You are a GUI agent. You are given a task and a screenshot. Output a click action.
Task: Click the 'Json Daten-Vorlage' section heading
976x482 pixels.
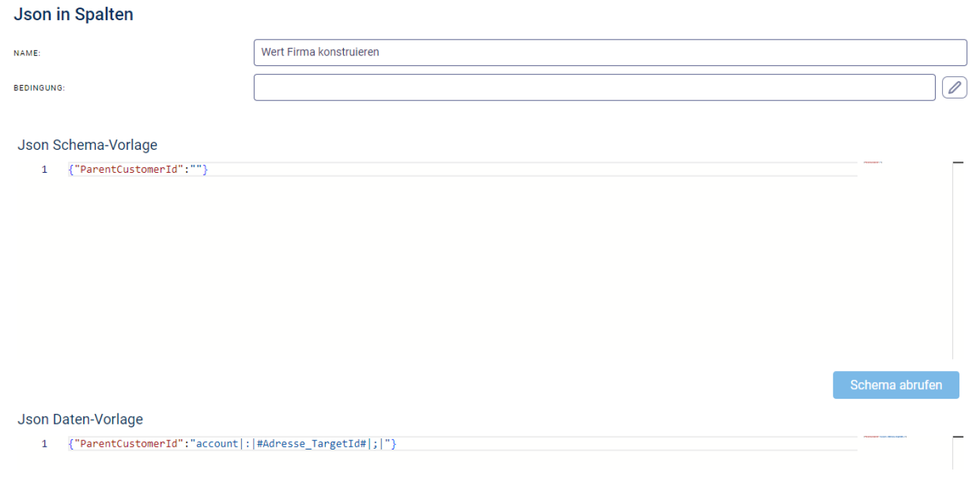pos(80,420)
